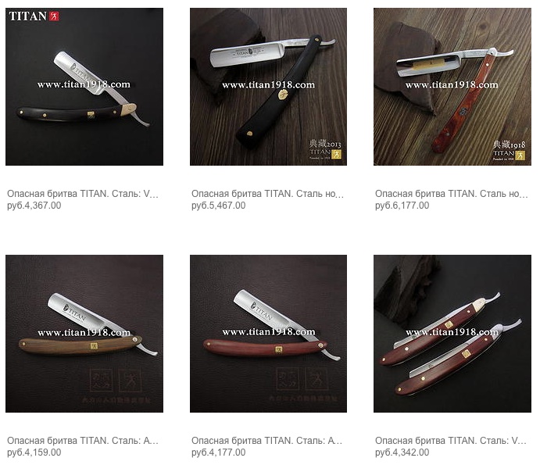
Task: Open the product title priced at руб.4,367.00
Action: pyautogui.click(x=83, y=194)
